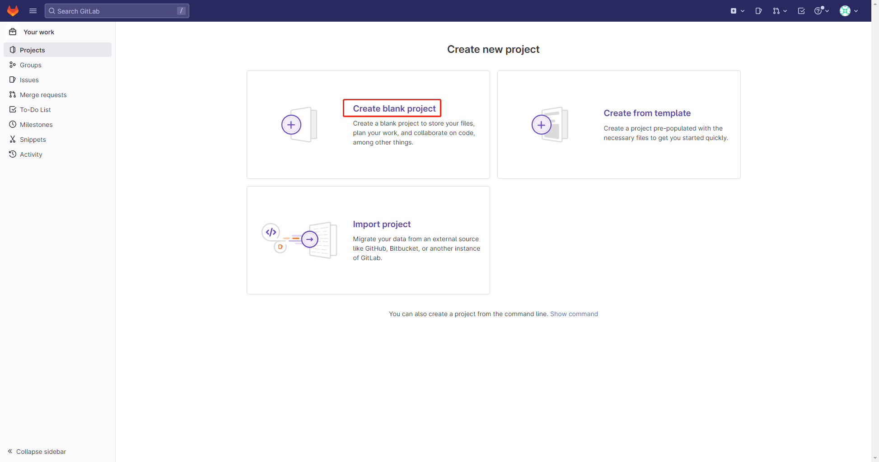This screenshot has width=879, height=462.
Task: Open Snippets in the sidebar
Action: (x=58, y=139)
